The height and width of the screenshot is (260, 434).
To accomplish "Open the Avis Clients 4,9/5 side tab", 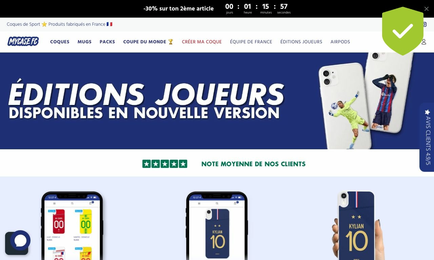I will [427, 137].
